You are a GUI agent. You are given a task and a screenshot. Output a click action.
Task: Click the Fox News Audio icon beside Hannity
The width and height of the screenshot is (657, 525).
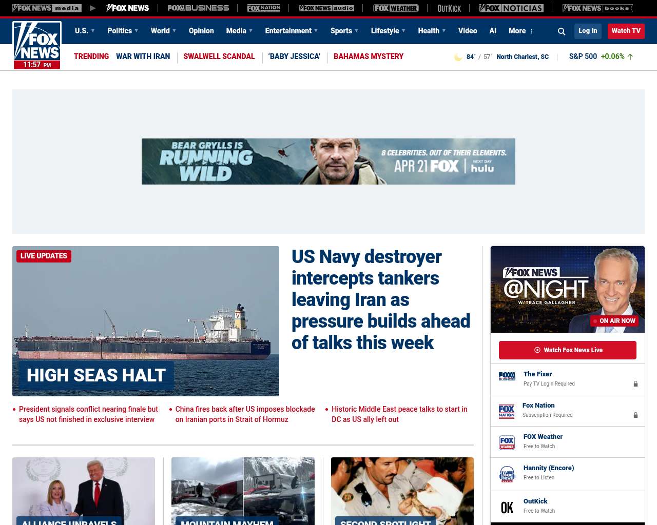tap(507, 474)
